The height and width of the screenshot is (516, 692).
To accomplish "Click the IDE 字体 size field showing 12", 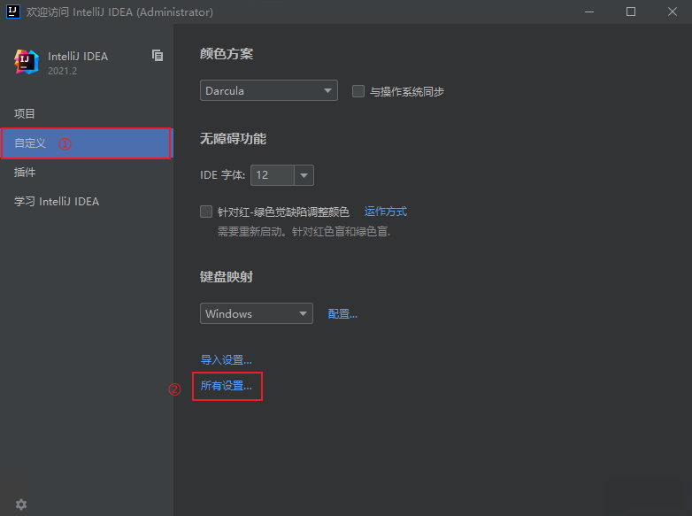I will 273,175.
